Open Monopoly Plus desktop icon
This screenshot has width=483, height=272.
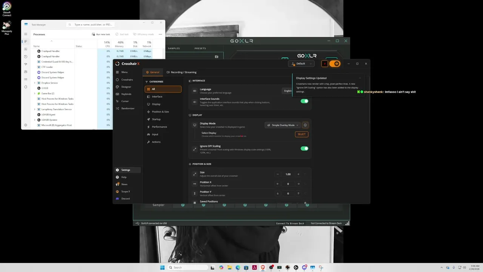pyautogui.click(x=7, y=28)
